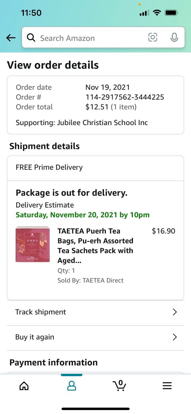Tap the microphone voice search icon
Screen dimensions: 191x414
(174, 37)
